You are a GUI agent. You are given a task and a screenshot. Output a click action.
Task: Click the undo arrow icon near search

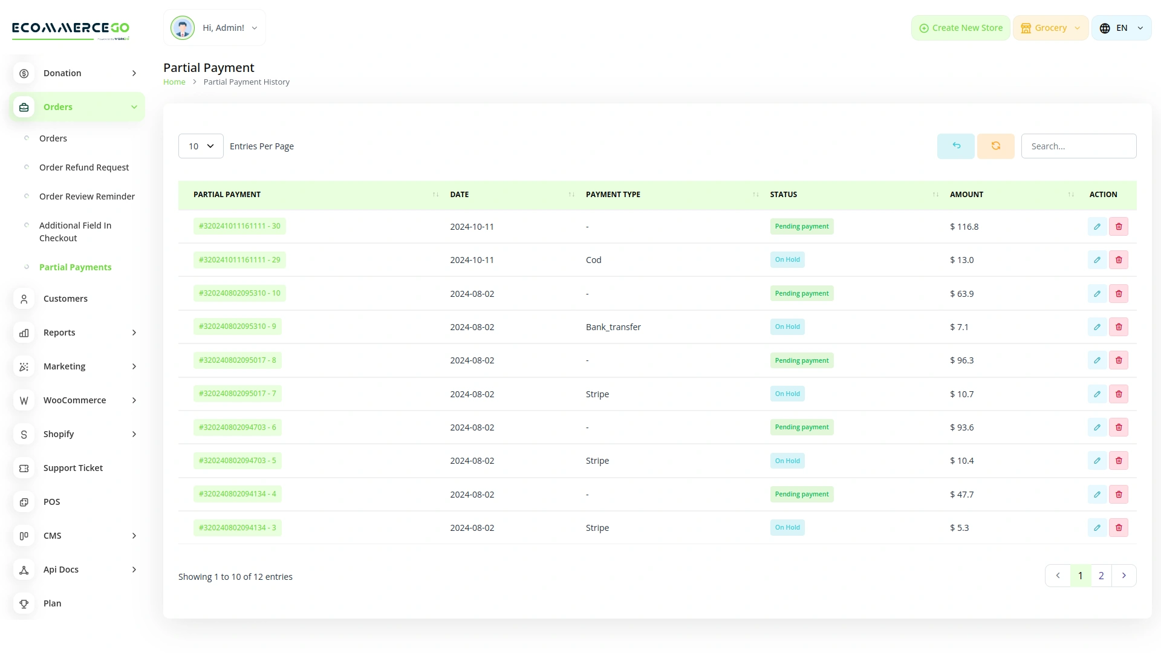click(955, 146)
